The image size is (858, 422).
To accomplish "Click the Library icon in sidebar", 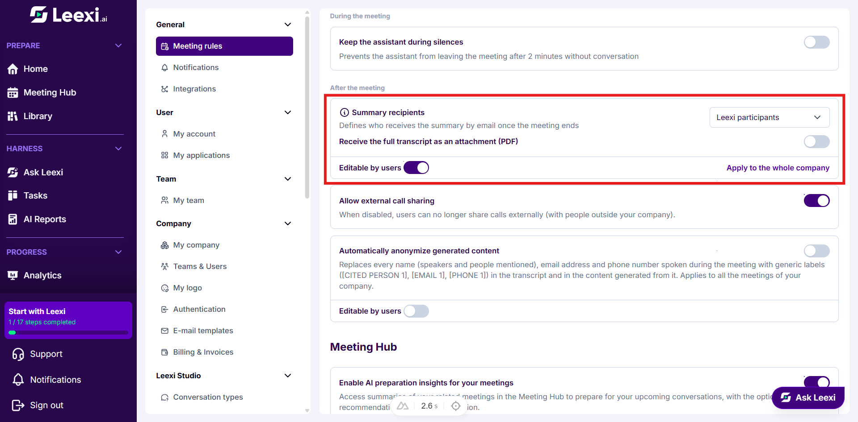I will pos(13,116).
